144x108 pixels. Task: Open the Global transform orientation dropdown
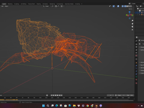47,6
